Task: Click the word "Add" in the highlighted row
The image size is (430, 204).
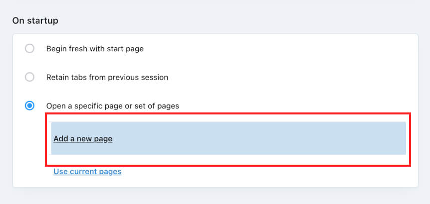Action: point(61,139)
